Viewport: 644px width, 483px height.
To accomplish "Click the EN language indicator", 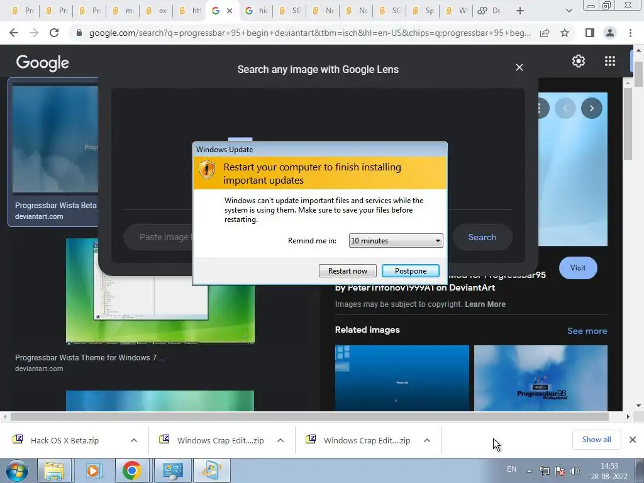I will (x=511, y=469).
